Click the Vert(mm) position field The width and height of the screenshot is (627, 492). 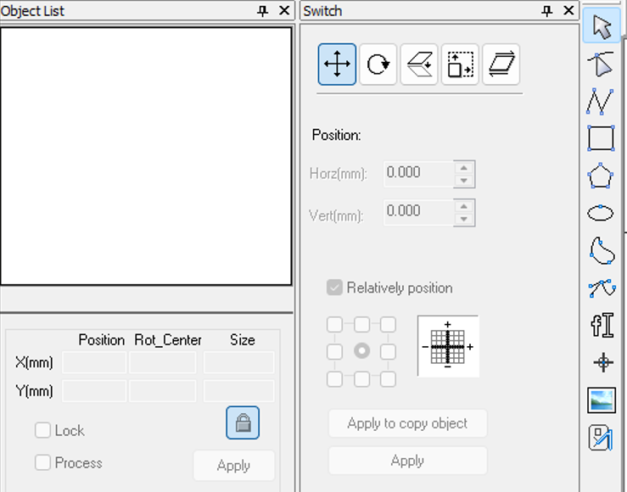point(418,212)
